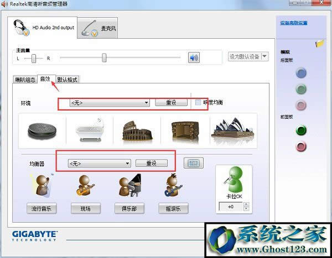This screenshot has height=258, width=332.
Task: Click the microphone device icon
Action: (x=89, y=28)
